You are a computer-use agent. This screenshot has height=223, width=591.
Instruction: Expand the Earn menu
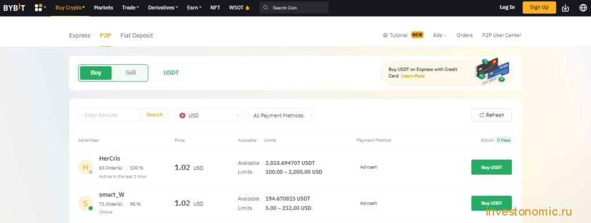[194, 7]
